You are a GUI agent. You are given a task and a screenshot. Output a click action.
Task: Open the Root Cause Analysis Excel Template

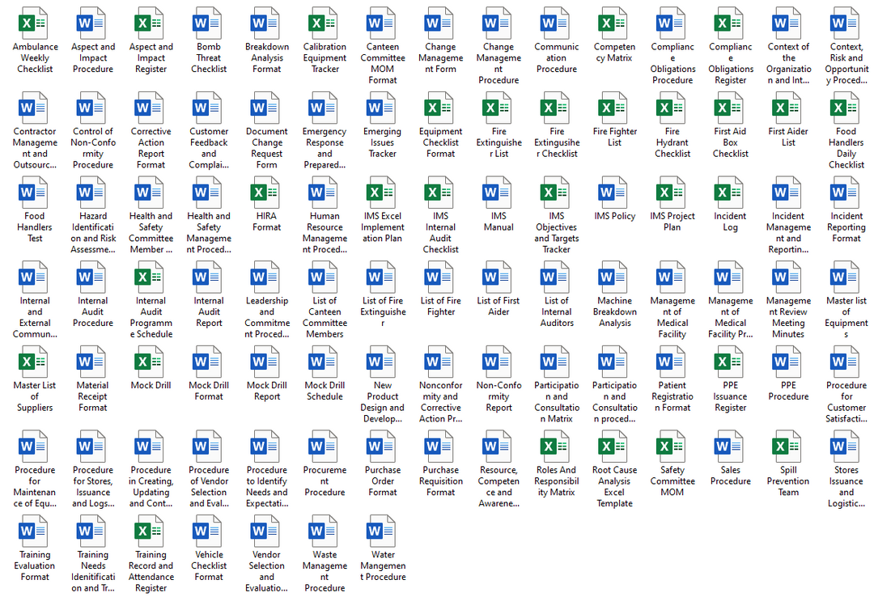point(614,447)
